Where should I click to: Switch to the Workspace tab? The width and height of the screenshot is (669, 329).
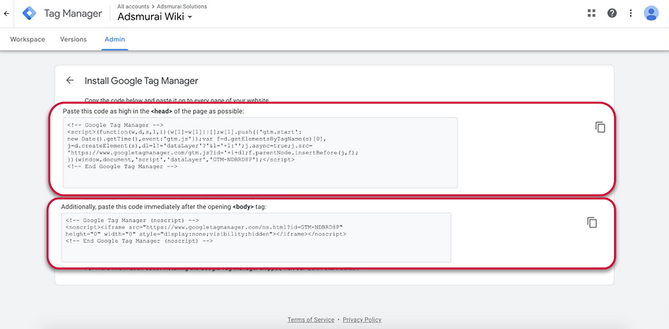[27, 39]
